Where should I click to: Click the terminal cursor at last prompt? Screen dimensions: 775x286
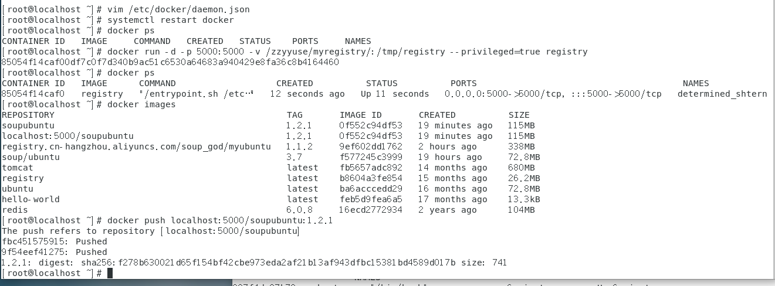pos(110,273)
